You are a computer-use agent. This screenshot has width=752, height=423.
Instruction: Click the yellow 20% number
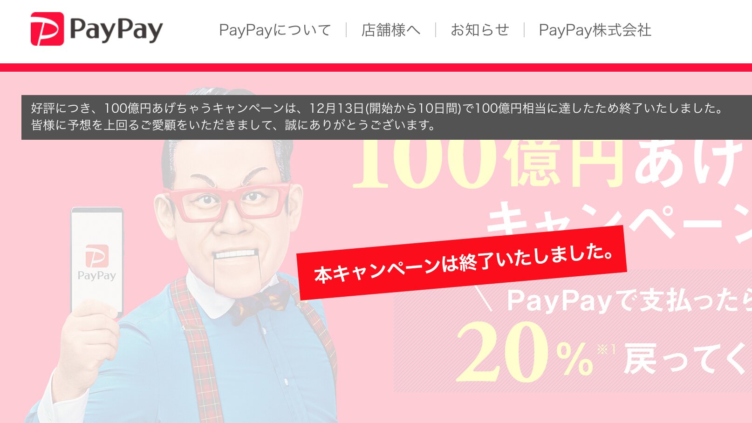pyautogui.click(x=525, y=351)
